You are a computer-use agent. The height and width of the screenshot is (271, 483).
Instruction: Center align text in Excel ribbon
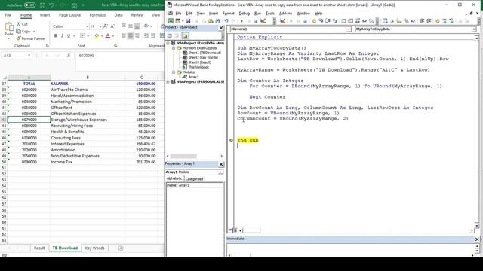[x=131, y=36]
